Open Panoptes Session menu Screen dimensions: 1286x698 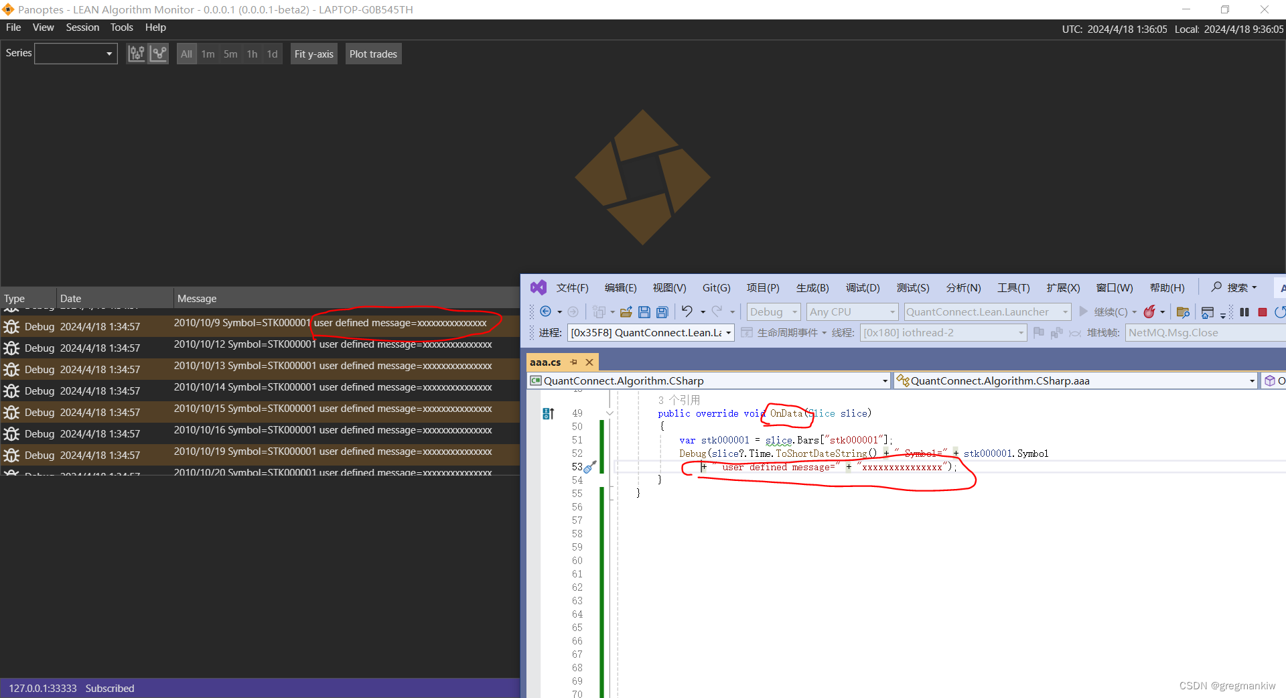click(x=82, y=27)
